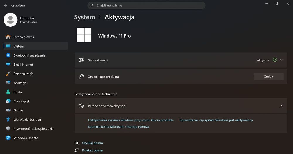This screenshot has height=154, width=293.
Task: Click the Strona główna home icon
Action: tap(8, 37)
